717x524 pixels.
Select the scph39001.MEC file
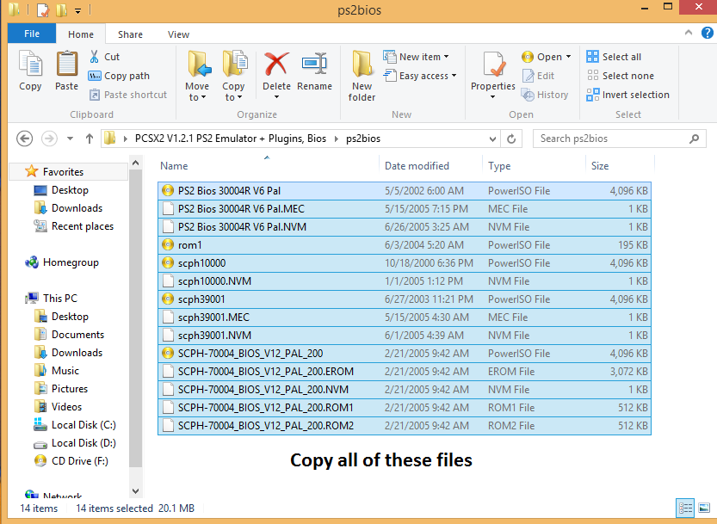click(405, 317)
